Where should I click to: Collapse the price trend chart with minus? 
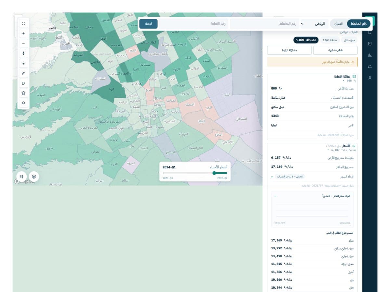coord(275,196)
